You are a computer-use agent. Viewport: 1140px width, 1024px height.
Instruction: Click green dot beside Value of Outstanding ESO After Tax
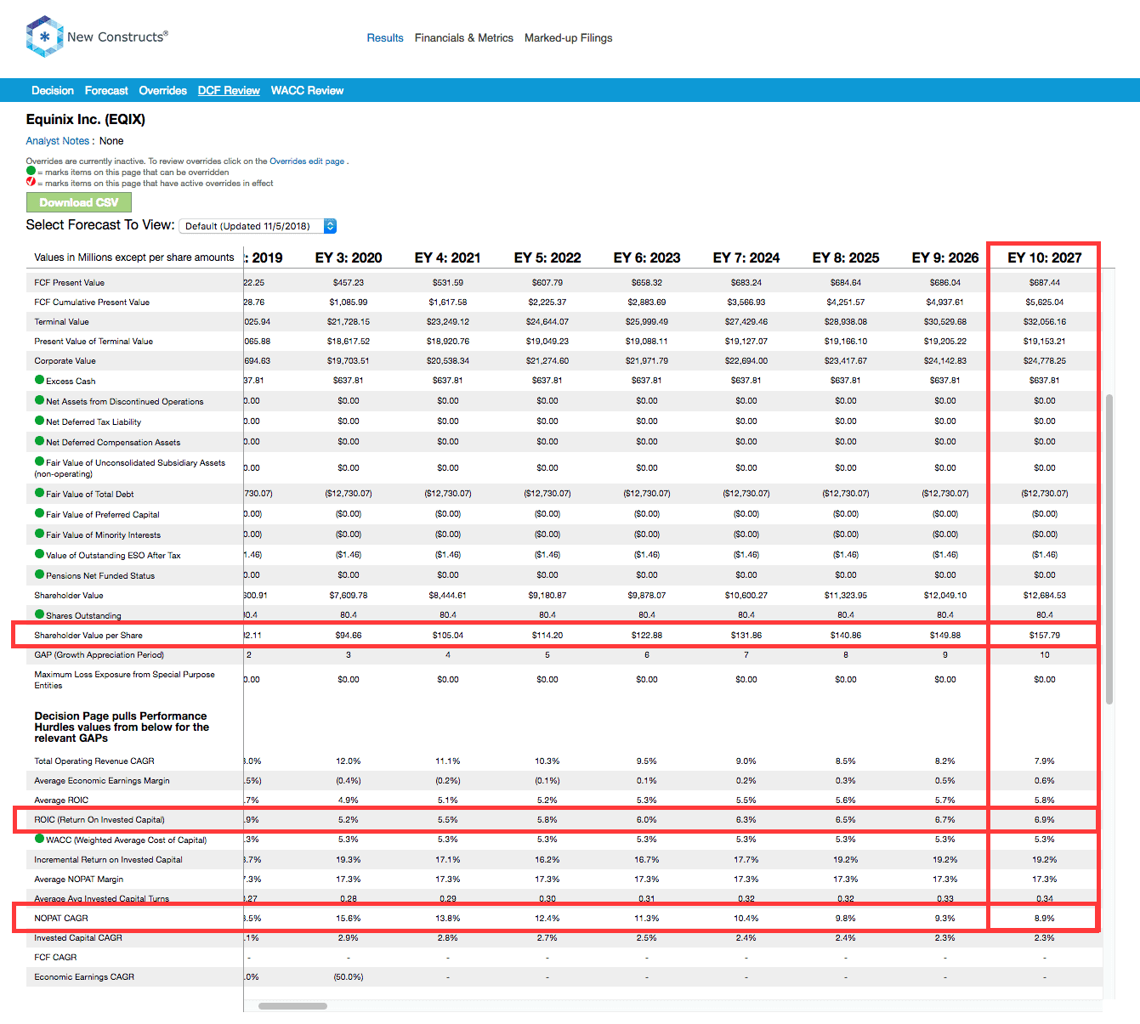(x=39, y=554)
